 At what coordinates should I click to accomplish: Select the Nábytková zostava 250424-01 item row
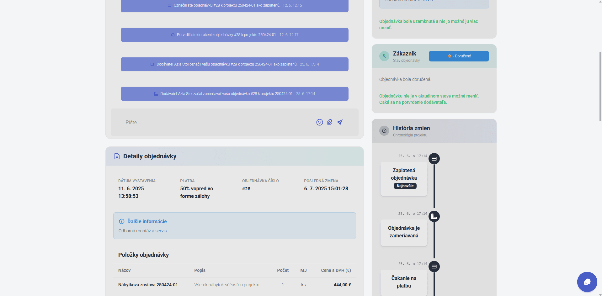pyautogui.click(x=234, y=285)
